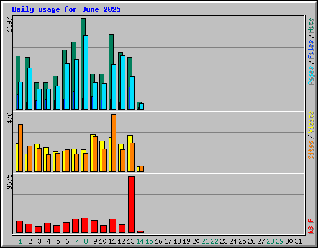The image size is (318, 248).
Task: Click day 18 on the date axis
Action: point(177,241)
